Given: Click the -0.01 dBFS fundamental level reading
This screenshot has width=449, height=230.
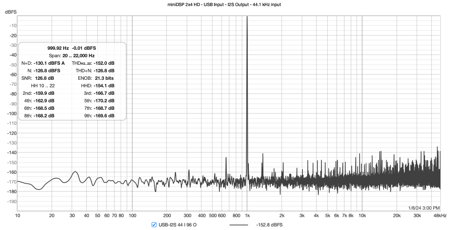Looking at the screenshot, I should [x=84, y=48].
